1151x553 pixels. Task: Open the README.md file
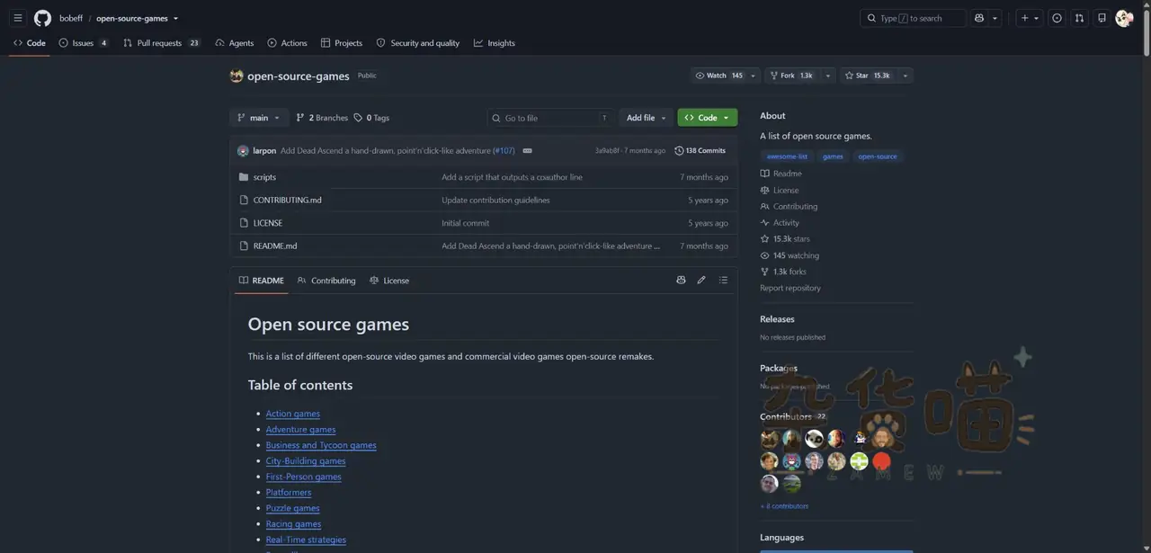click(x=275, y=246)
